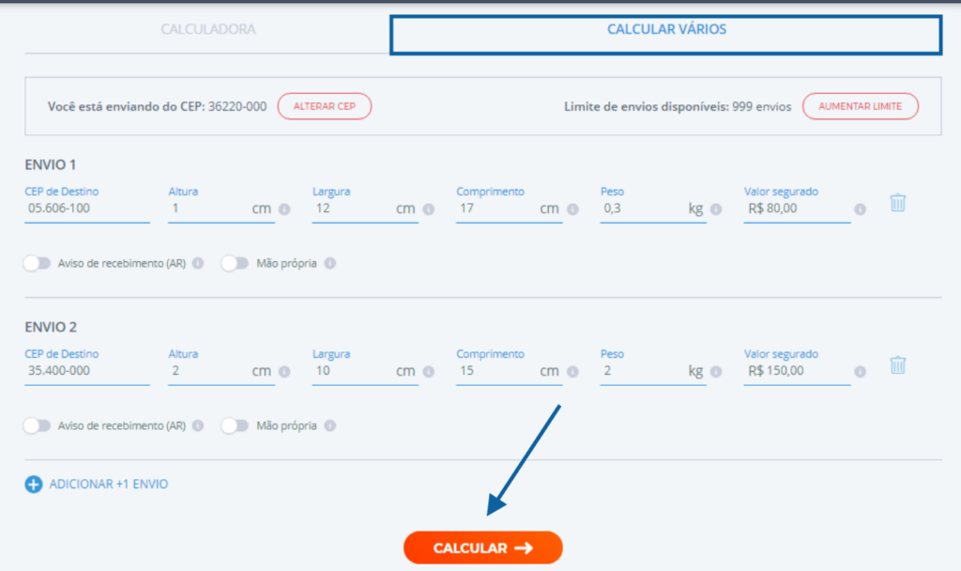Open Comprimento info icon in Envio 2
961x571 pixels.
click(572, 372)
